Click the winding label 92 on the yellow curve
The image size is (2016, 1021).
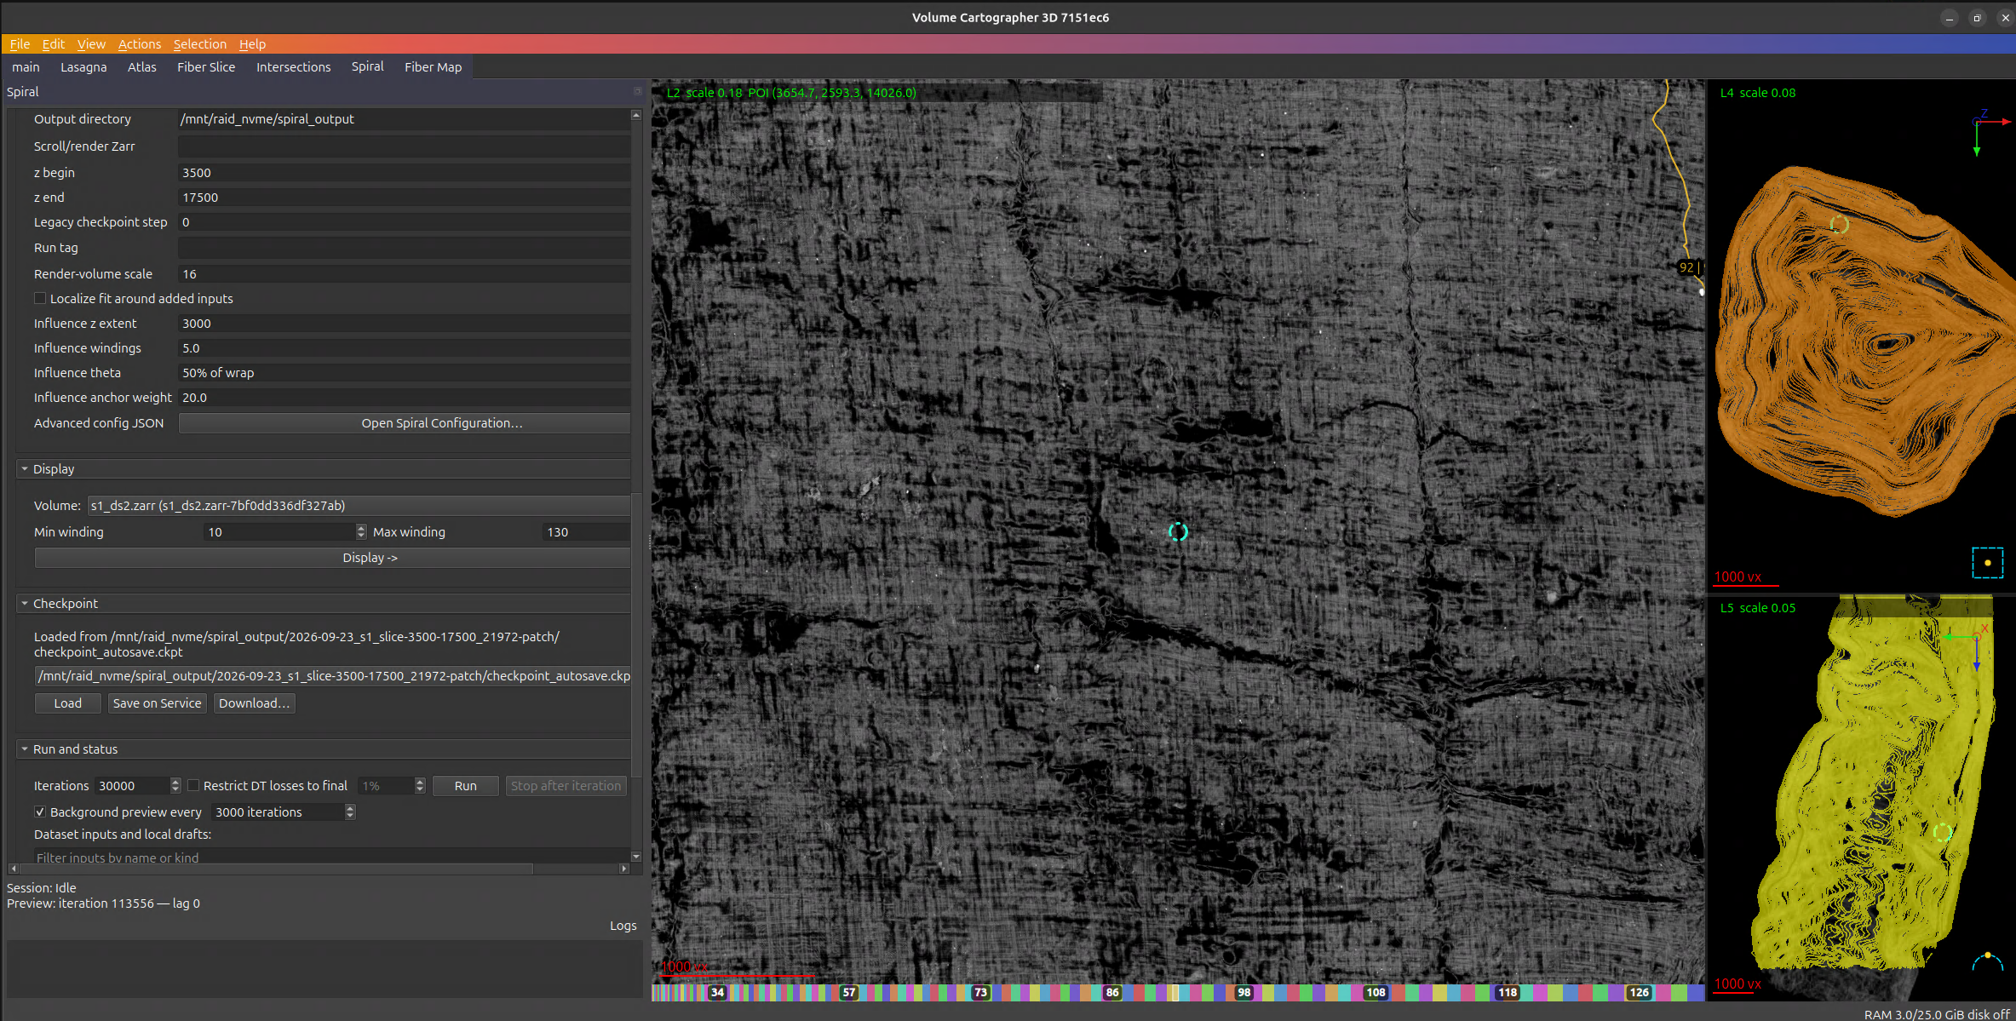click(x=1686, y=267)
